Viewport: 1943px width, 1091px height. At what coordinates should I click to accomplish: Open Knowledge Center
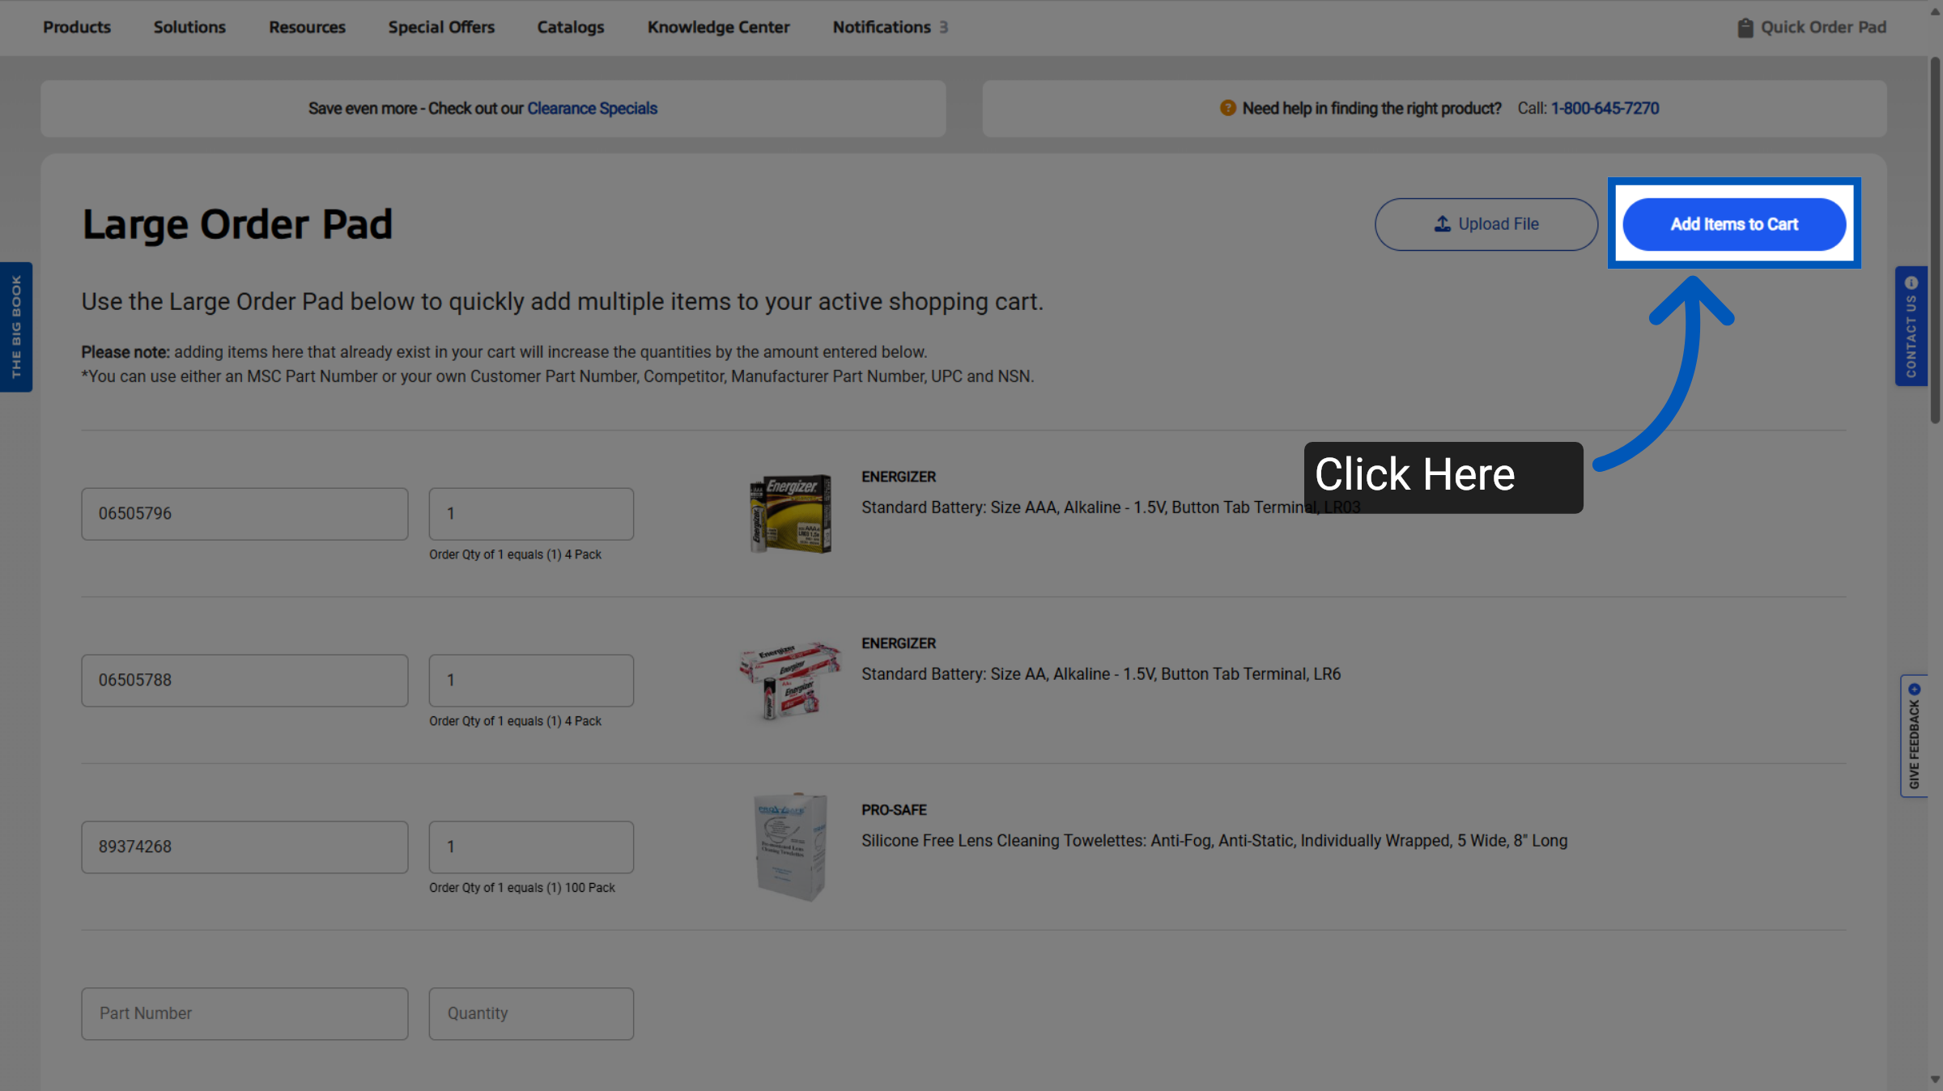pos(718,28)
